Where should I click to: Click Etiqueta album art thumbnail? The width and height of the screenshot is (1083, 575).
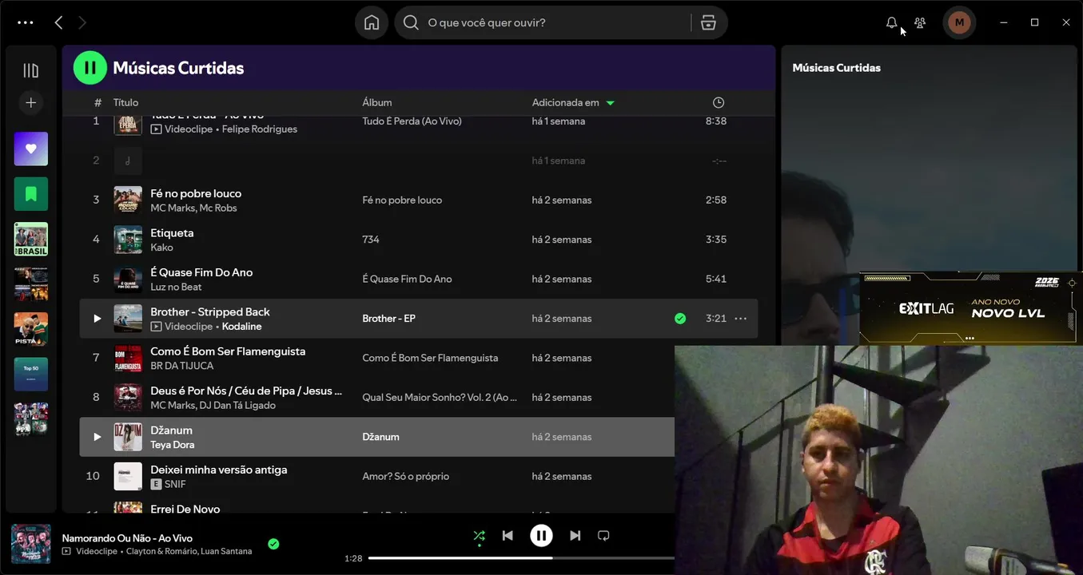(x=128, y=240)
